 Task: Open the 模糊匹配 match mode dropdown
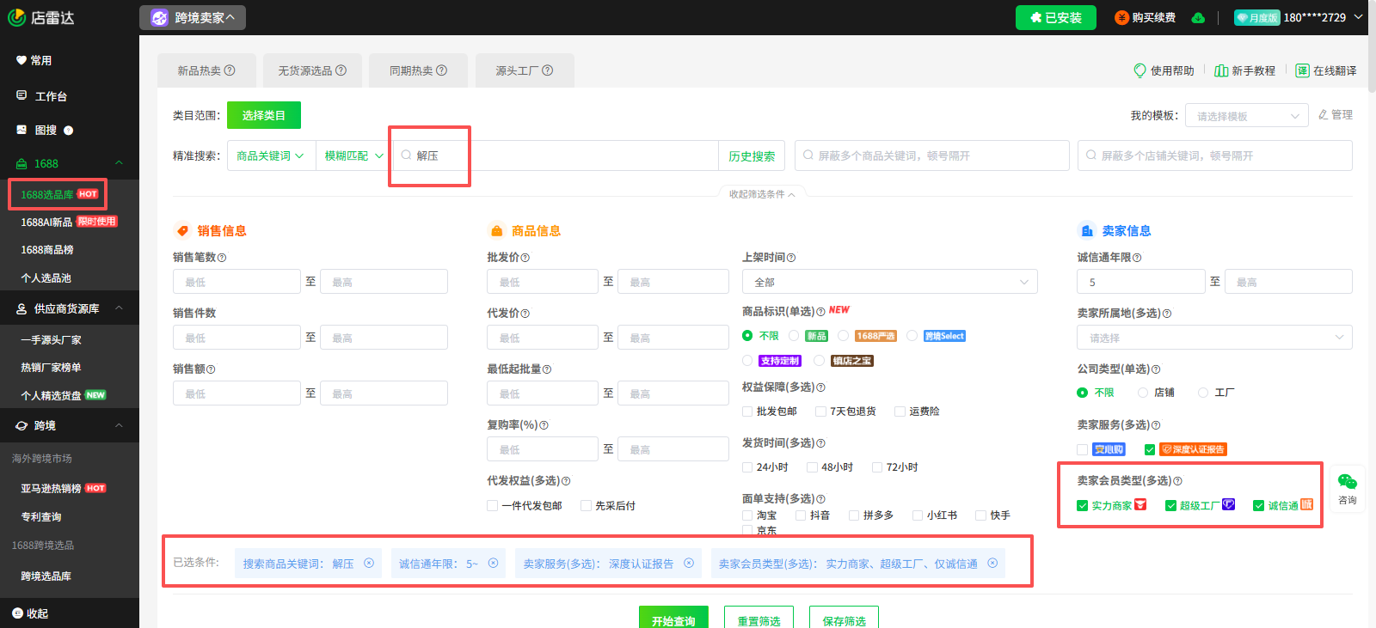point(352,155)
